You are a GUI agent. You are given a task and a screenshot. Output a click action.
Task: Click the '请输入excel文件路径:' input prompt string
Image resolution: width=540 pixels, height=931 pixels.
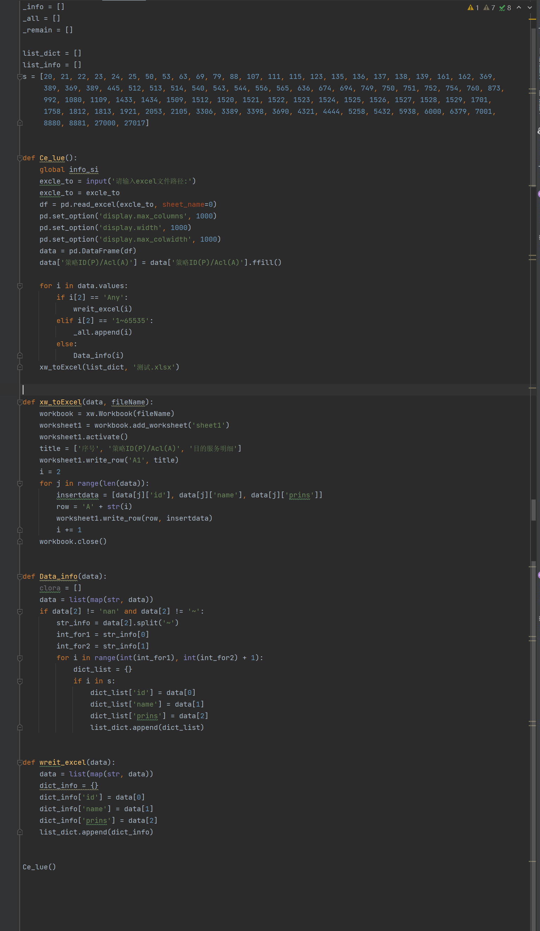tap(154, 181)
